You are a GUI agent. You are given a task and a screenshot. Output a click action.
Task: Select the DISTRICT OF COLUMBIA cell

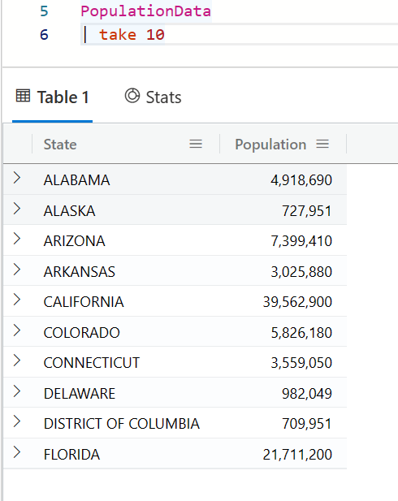coord(122,424)
